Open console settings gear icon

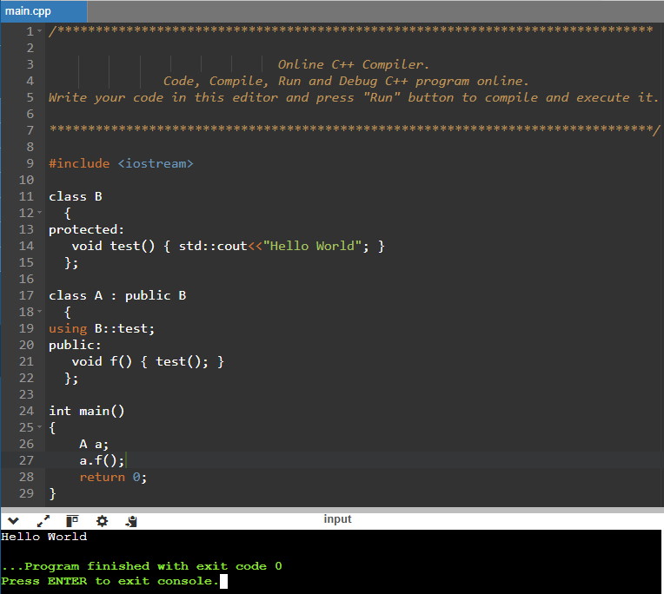pyautogui.click(x=102, y=521)
